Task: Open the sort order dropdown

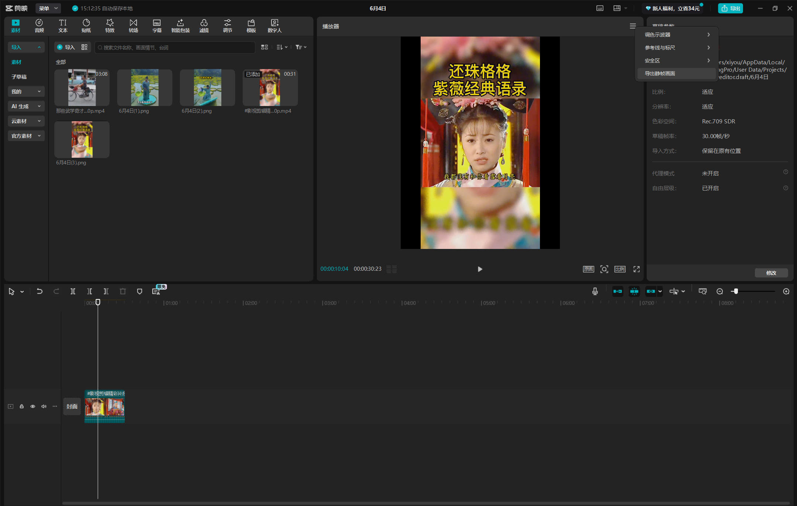Action: (x=282, y=47)
